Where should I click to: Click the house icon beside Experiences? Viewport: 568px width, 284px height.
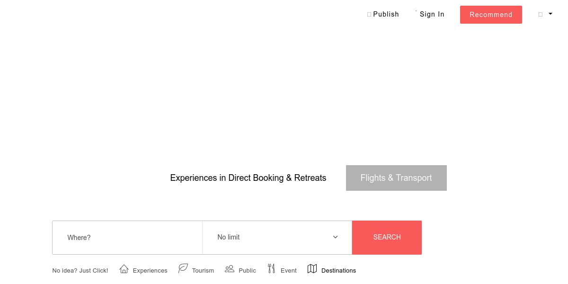(x=124, y=269)
